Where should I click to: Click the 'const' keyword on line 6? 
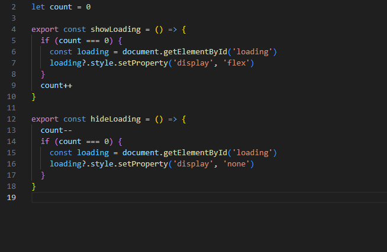point(61,52)
